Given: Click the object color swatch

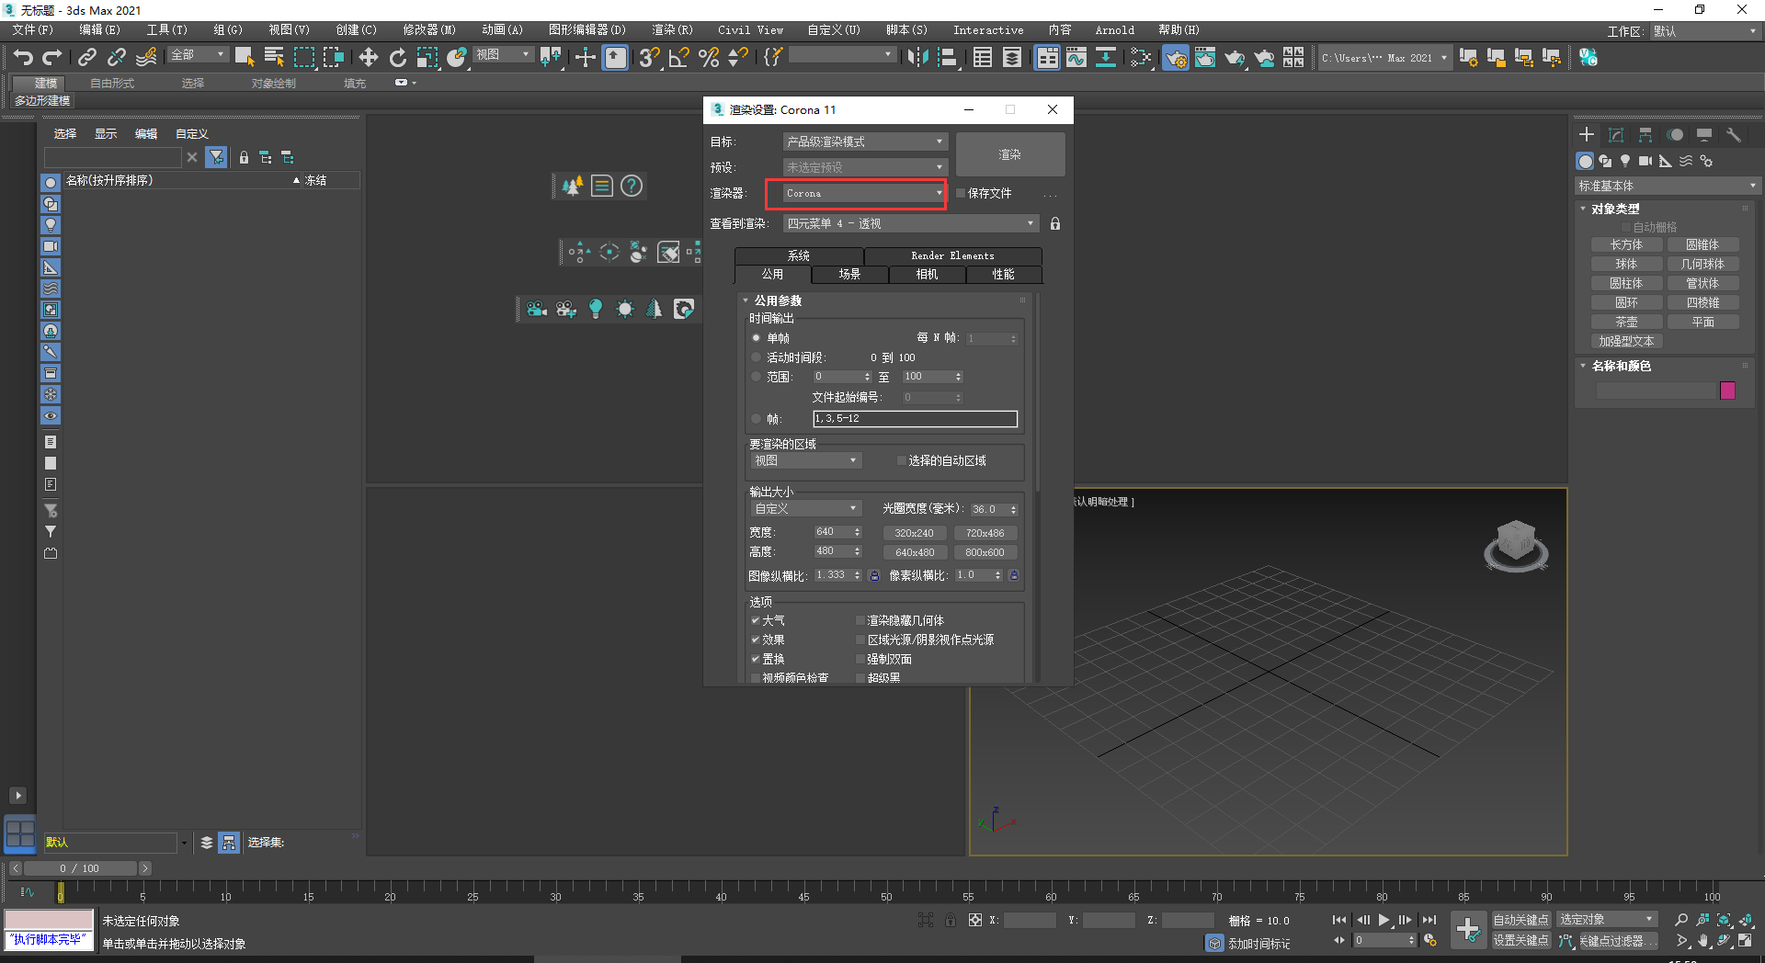Looking at the screenshot, I should point(1727,390).
